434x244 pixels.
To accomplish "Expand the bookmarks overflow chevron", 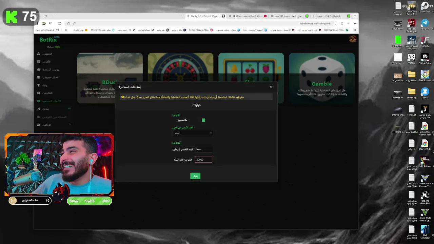I will click(x=66, y=30).
